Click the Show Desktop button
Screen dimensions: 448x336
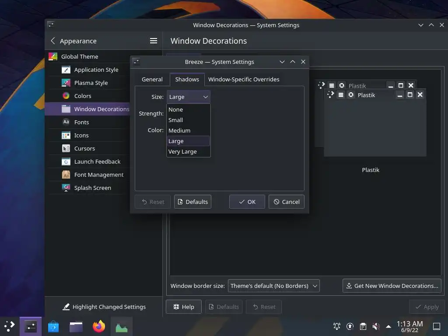pyautogui.click(x=437, y=326)
